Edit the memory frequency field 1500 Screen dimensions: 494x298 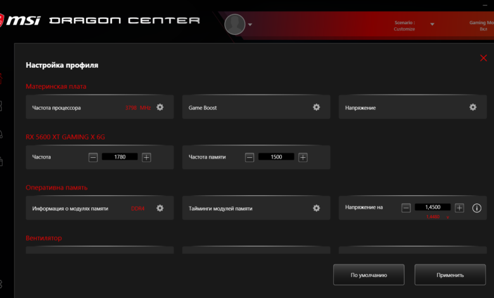click(x=276, y=157)
